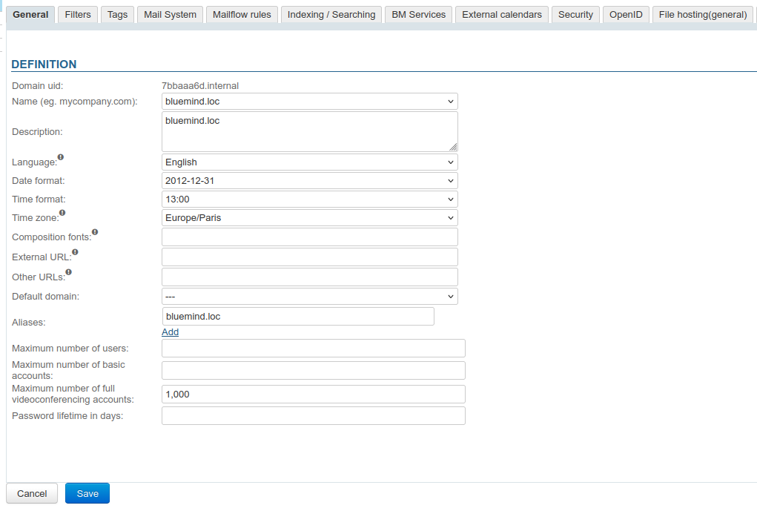
Task: Go to Indexing / Searching tab
Action: point(331,15)
